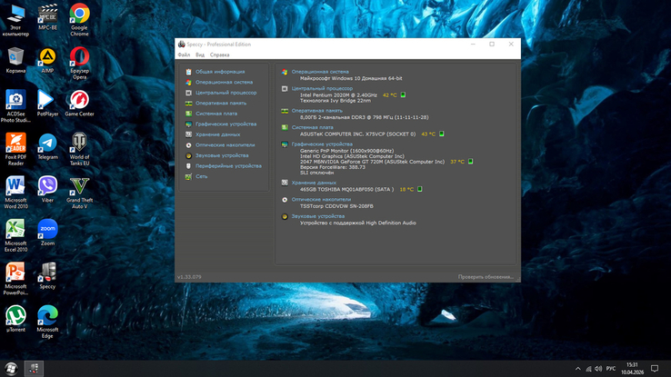Click the Windows logo icon in summary

click(x=285, y=73)
